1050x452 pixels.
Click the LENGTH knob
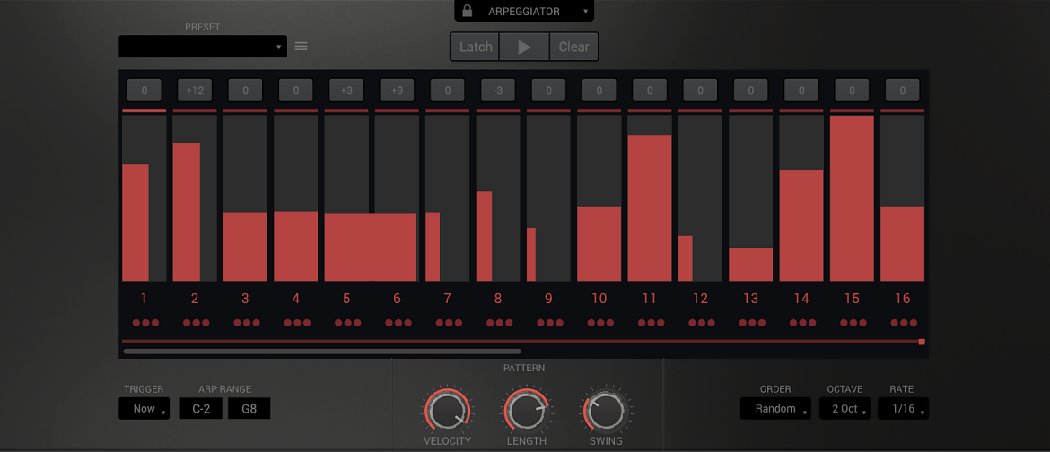pyautogui.click(x=526, y=411)
